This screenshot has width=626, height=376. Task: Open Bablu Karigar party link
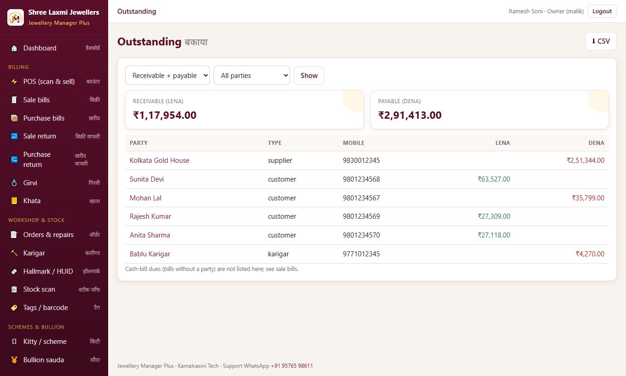(150, 254)
